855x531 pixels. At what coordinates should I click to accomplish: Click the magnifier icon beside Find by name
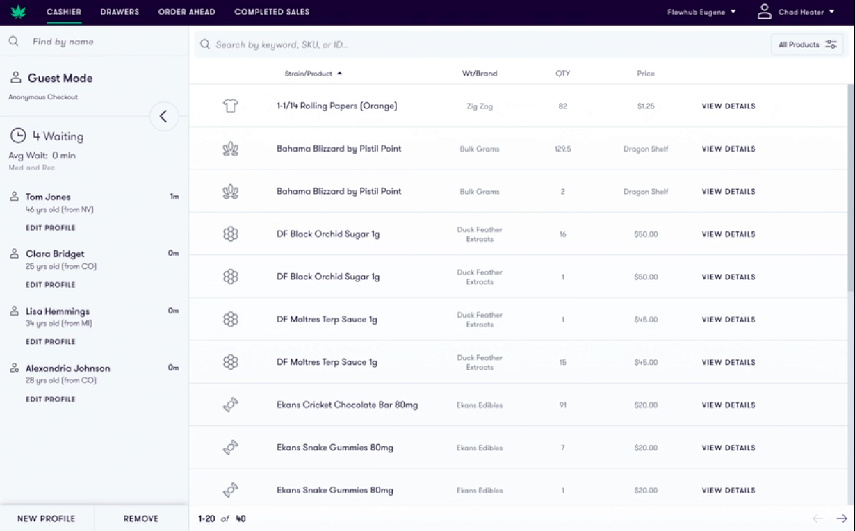[13, 42]
